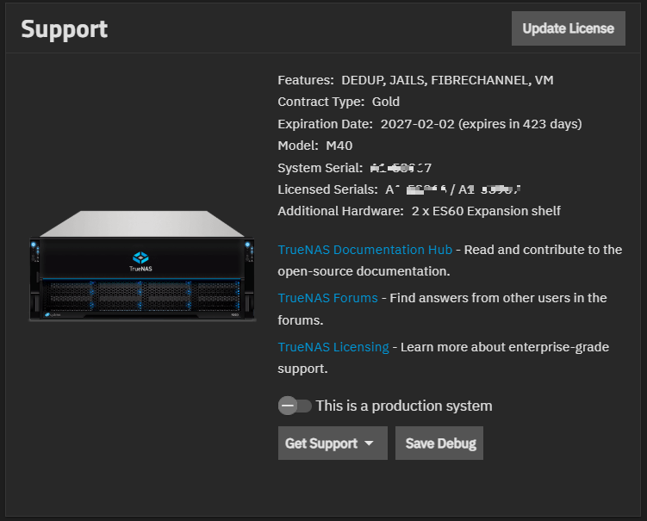Select the Model M40 text
Screen dimensions: 647x521
(315, 146)
